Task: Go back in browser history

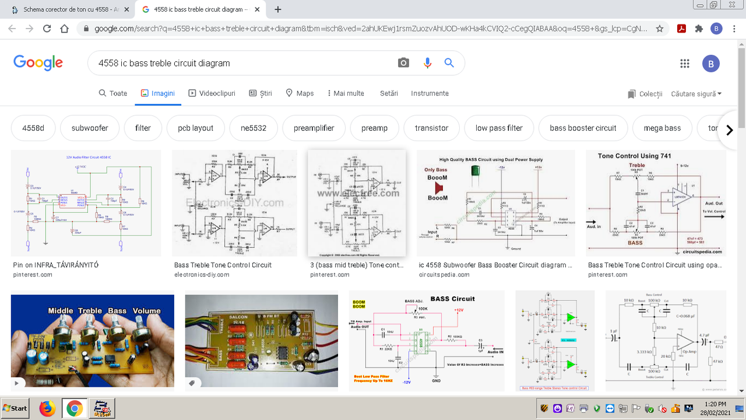Action: point(12,28)
